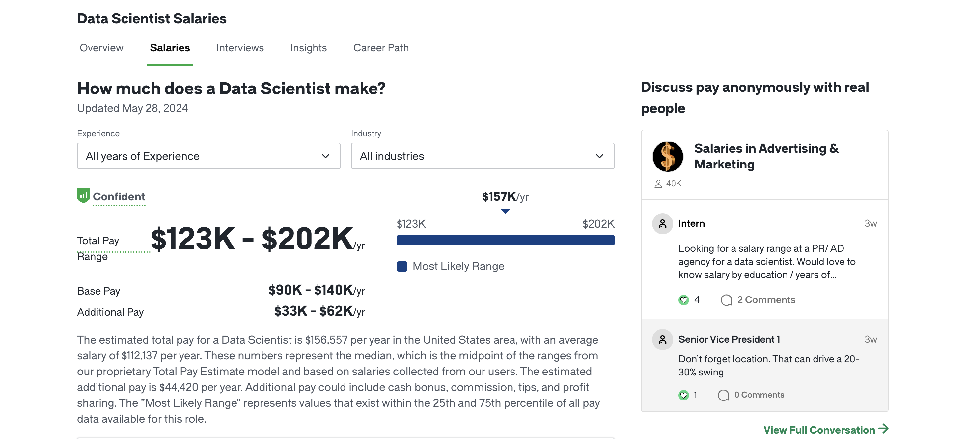
Task: Click the Data Scientist Salaries page title
Action: coord(152,18)
